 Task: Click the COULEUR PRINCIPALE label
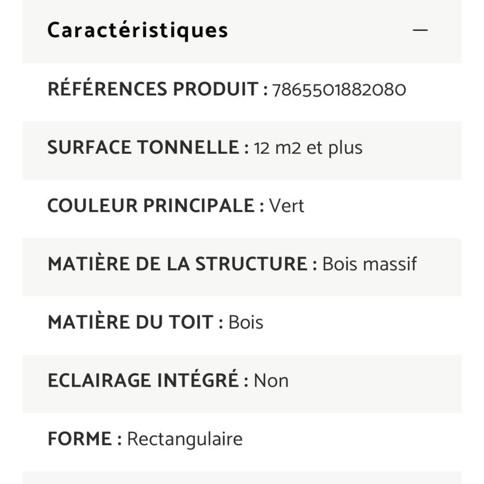pos(151,206)
